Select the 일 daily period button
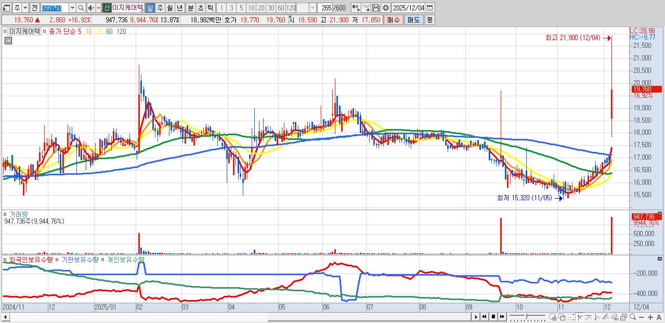665x323 pixels. coord(150,8)
